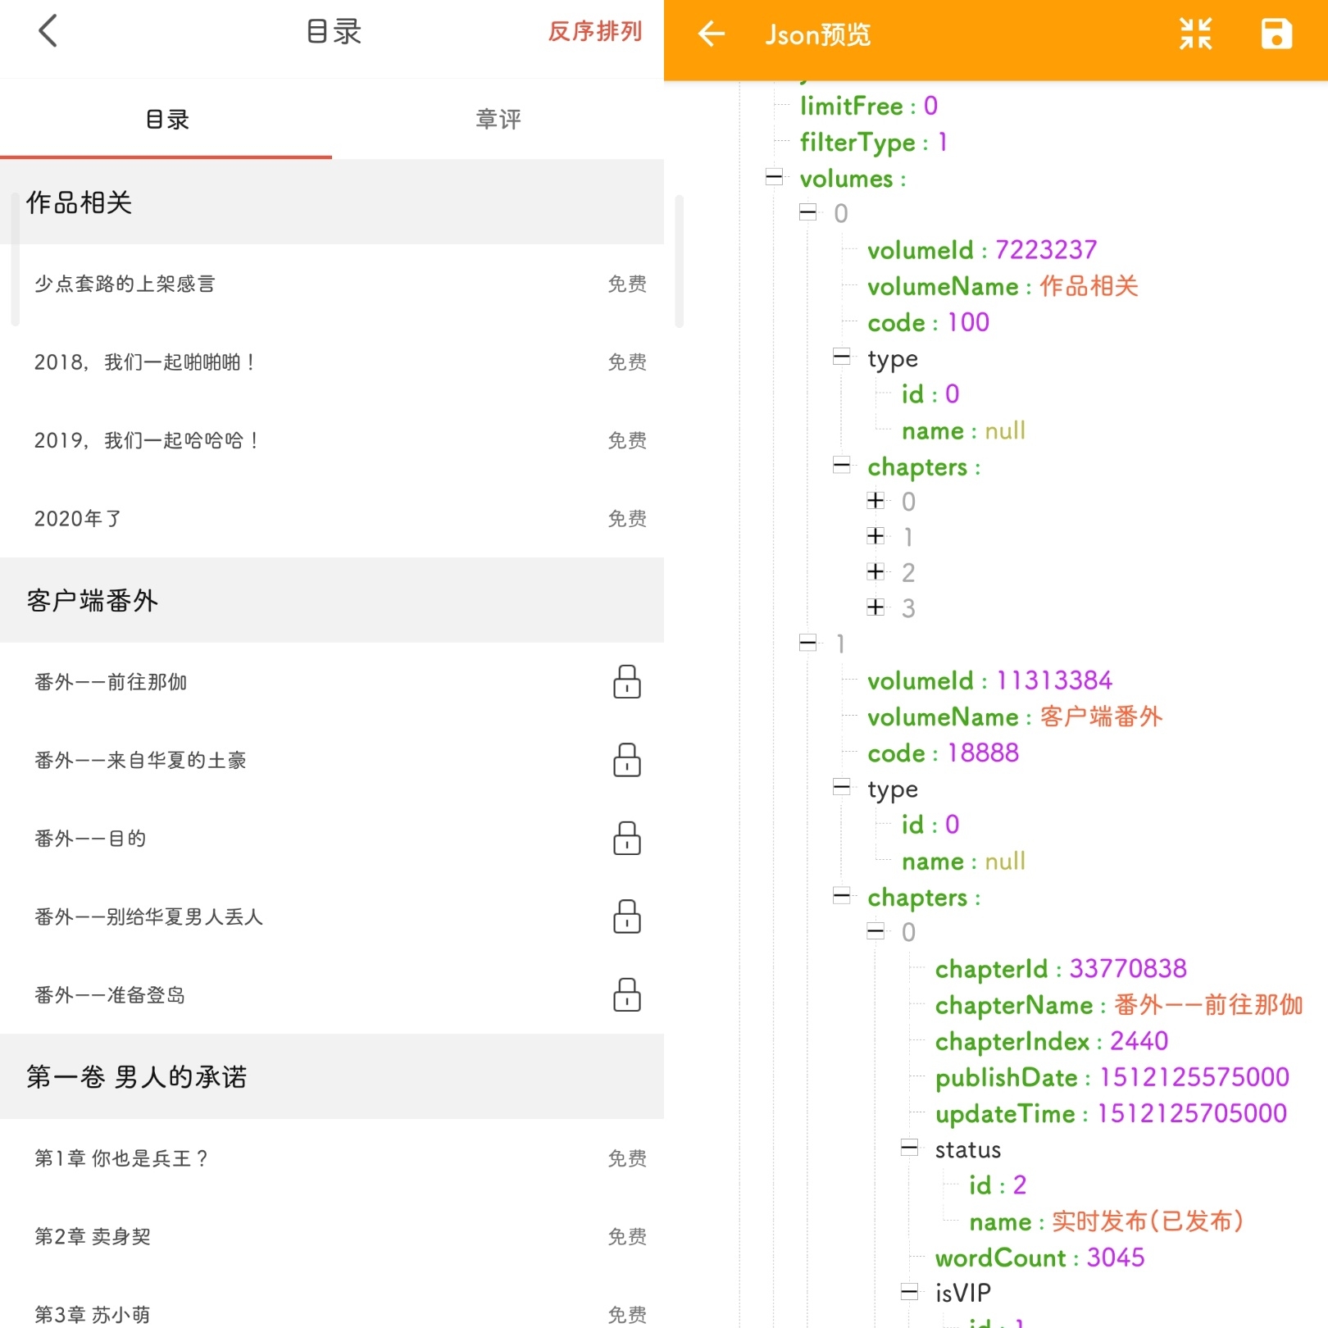Collapse the volumes node
Image resolution: width=1328 pixels, height=1328 pixels.
pos(774,179)
